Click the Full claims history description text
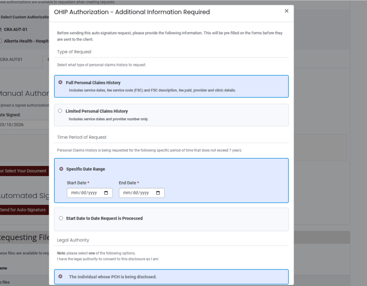This screenshot has height=286, width=367. [152, 91]
